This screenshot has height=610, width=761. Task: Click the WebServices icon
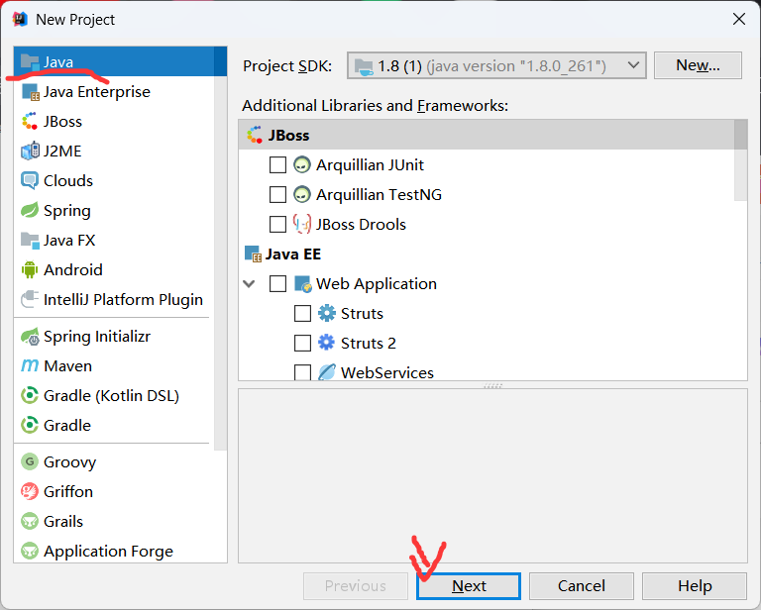(x=327, y=372)
